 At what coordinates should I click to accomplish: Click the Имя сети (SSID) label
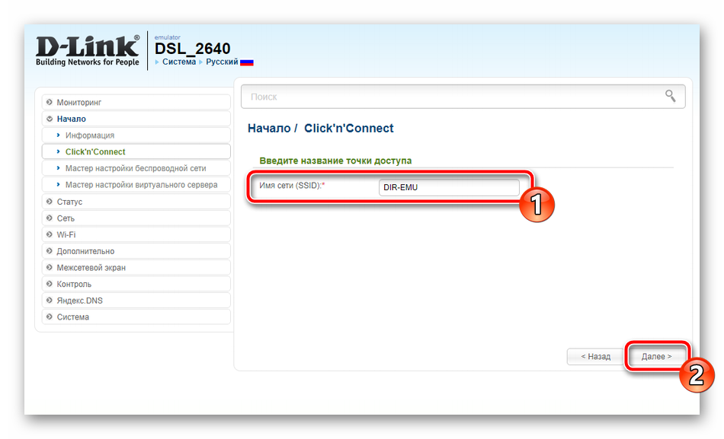tap(292, 186)
